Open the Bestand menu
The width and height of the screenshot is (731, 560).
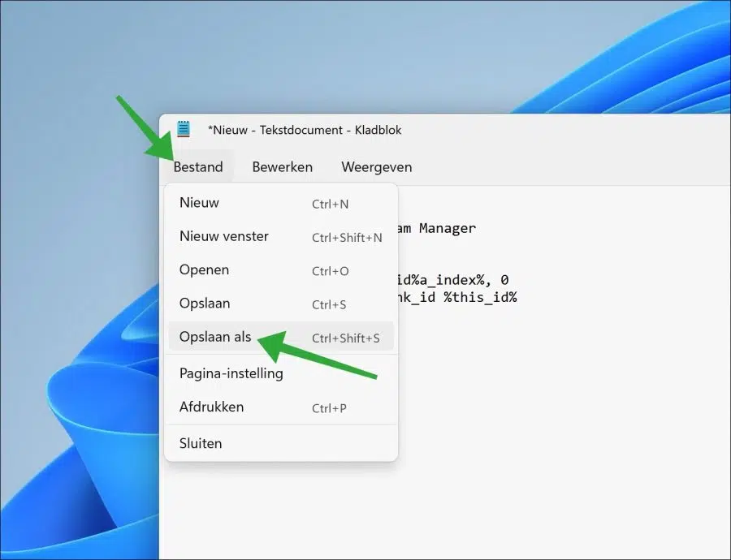click(x=198, y=167)
